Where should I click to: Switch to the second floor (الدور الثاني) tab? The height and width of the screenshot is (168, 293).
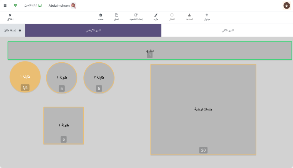(x=227, y=30)
